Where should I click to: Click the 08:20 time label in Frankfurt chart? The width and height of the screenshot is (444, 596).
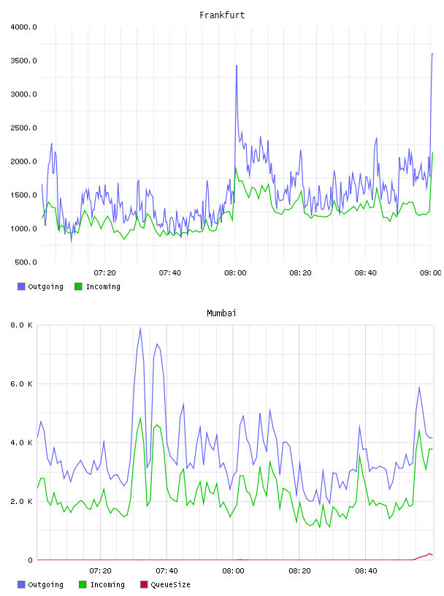click(x=300, y=273)
